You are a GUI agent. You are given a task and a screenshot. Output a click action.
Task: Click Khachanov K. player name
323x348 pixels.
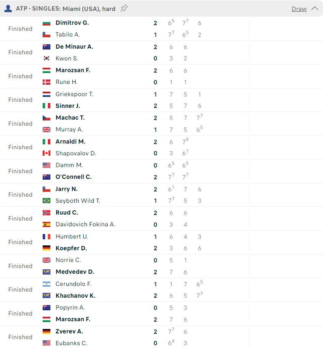pos(76,296)
